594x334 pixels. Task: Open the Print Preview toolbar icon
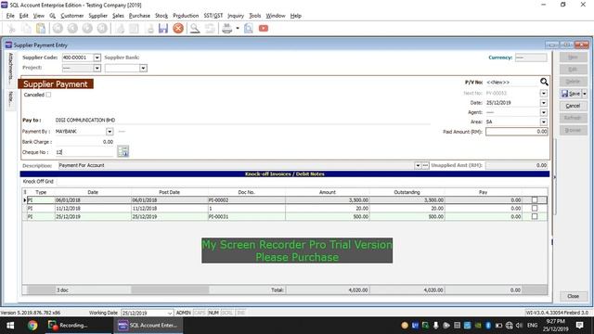249,29
